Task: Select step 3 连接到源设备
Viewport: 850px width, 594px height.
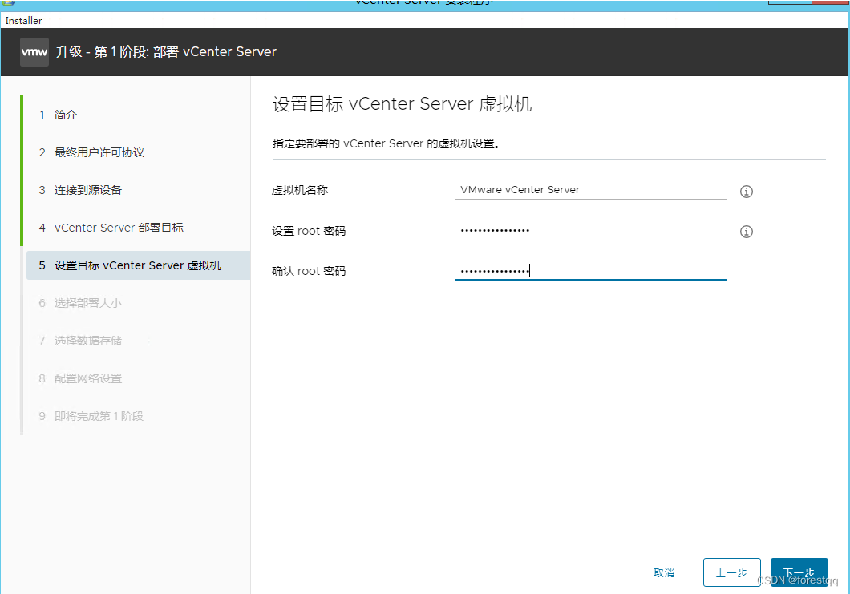Action: [81, 190]
